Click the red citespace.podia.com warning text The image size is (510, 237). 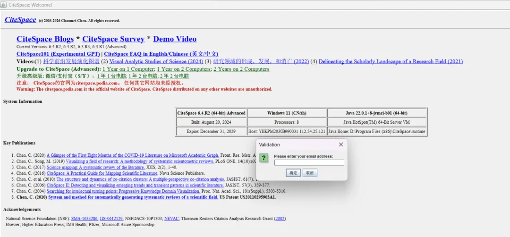coord(144,89)
